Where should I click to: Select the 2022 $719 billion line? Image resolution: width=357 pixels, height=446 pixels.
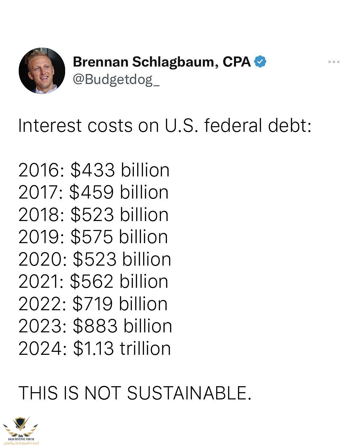click(x=93, y=304)
